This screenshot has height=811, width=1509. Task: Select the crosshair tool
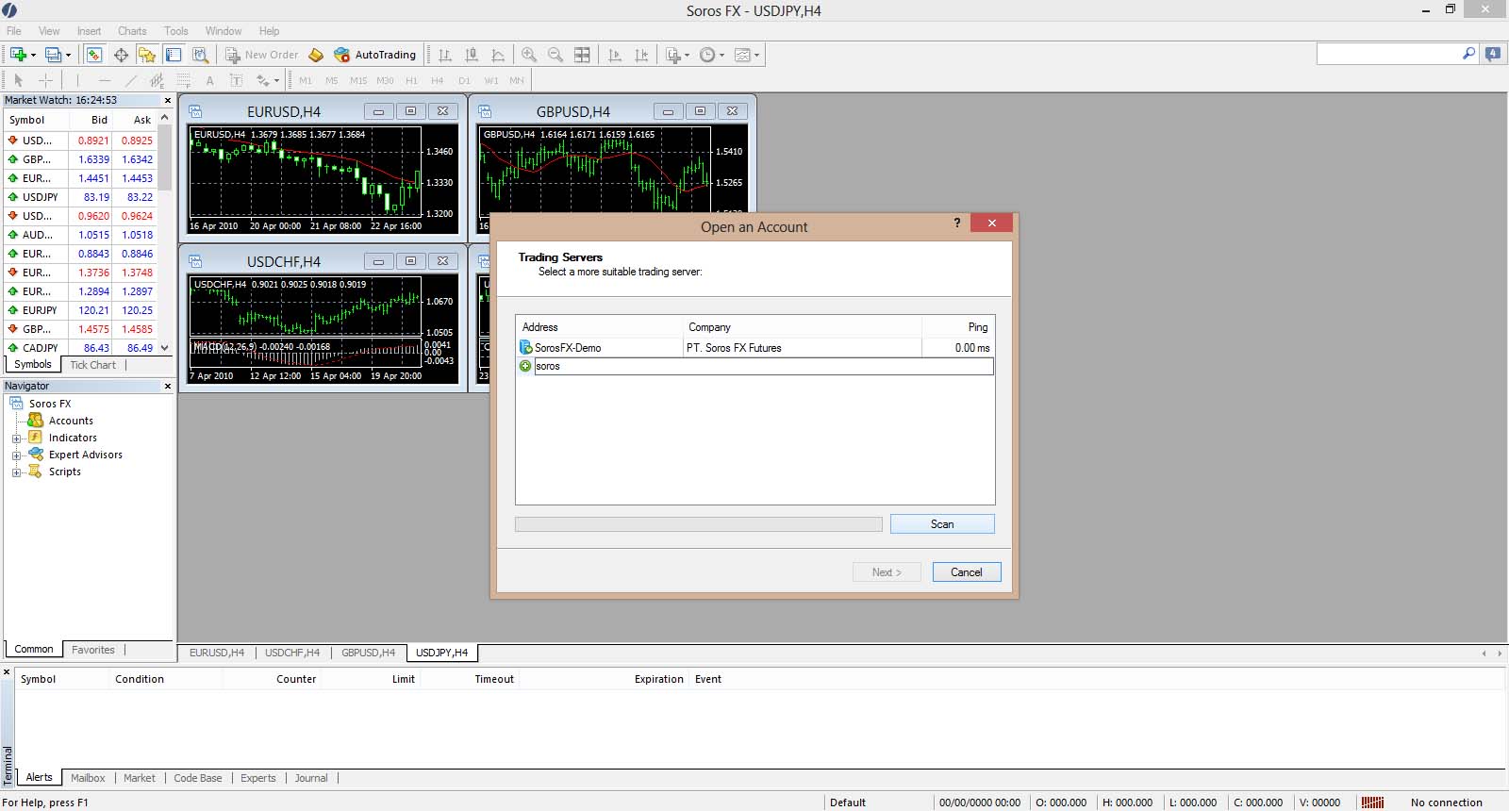[x=44, y=80]
